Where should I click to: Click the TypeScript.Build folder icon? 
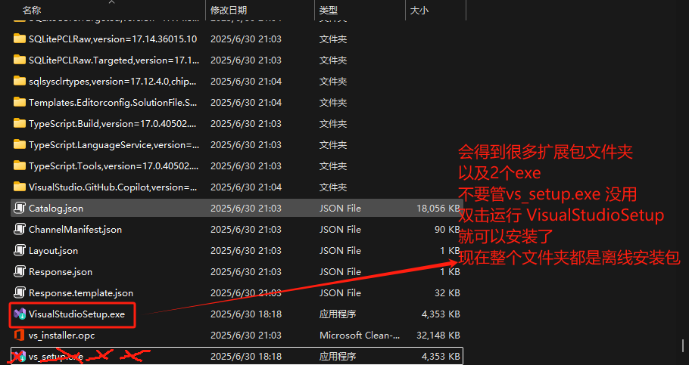pos(20,123)
